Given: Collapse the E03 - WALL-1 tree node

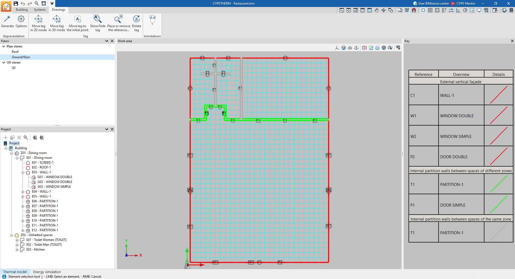Looking at the screenshot, I should click(23, 172).
